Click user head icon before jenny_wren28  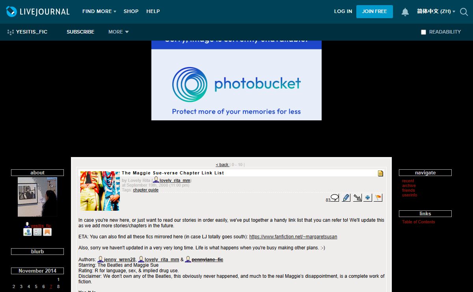(101, 259)
